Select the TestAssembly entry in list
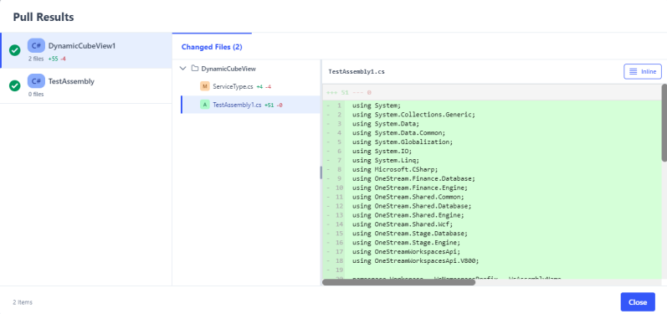 point(86,86)
